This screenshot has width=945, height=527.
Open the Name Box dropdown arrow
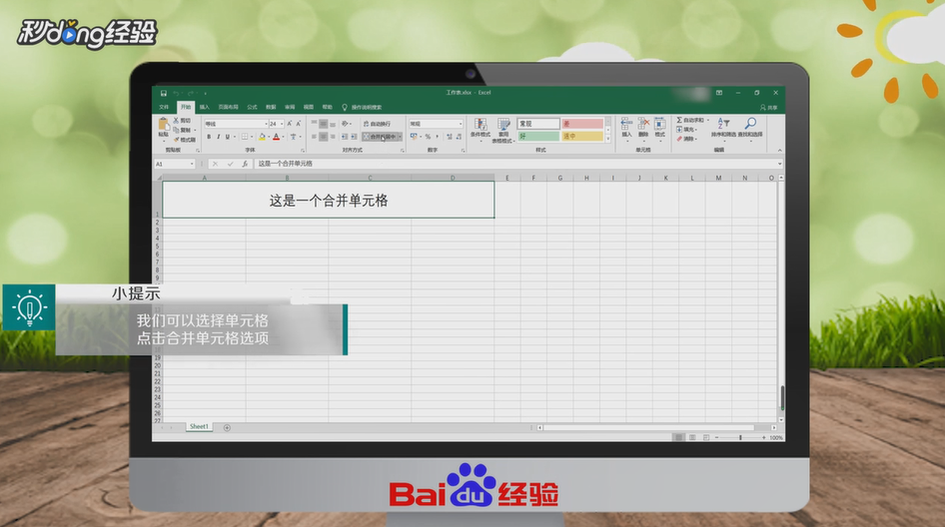192,164
